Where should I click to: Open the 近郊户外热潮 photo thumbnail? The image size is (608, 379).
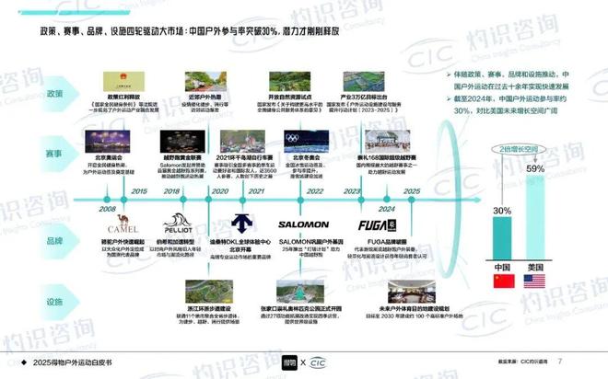[x=205, y=82]
